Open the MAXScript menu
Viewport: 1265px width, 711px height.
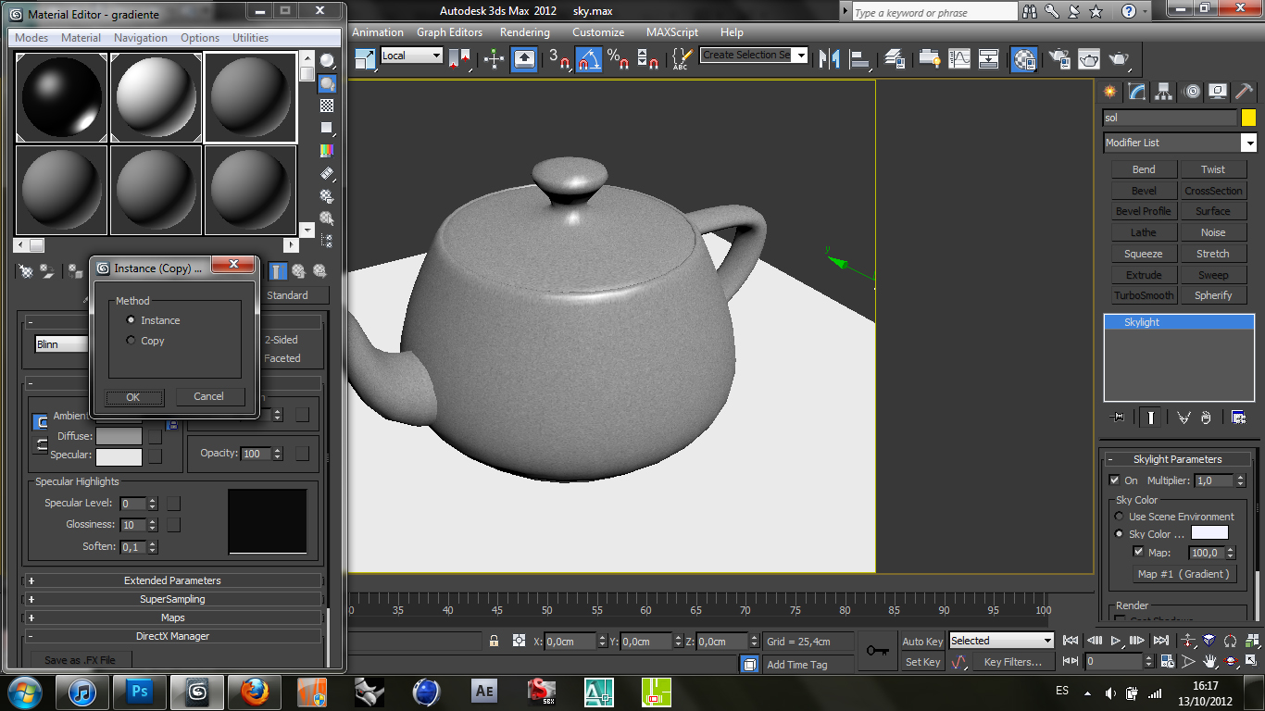(672, 32)
